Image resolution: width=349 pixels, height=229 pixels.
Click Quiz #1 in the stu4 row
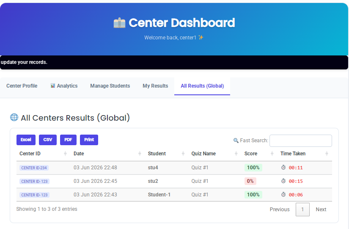200,168
